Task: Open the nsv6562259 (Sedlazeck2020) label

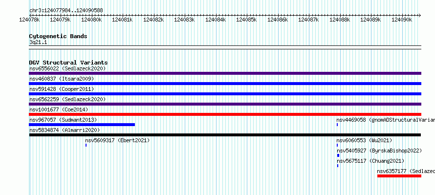Action: point(67,99)
